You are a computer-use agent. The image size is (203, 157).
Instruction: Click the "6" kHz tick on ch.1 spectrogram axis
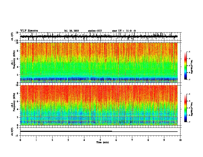(x=18, y=59)
